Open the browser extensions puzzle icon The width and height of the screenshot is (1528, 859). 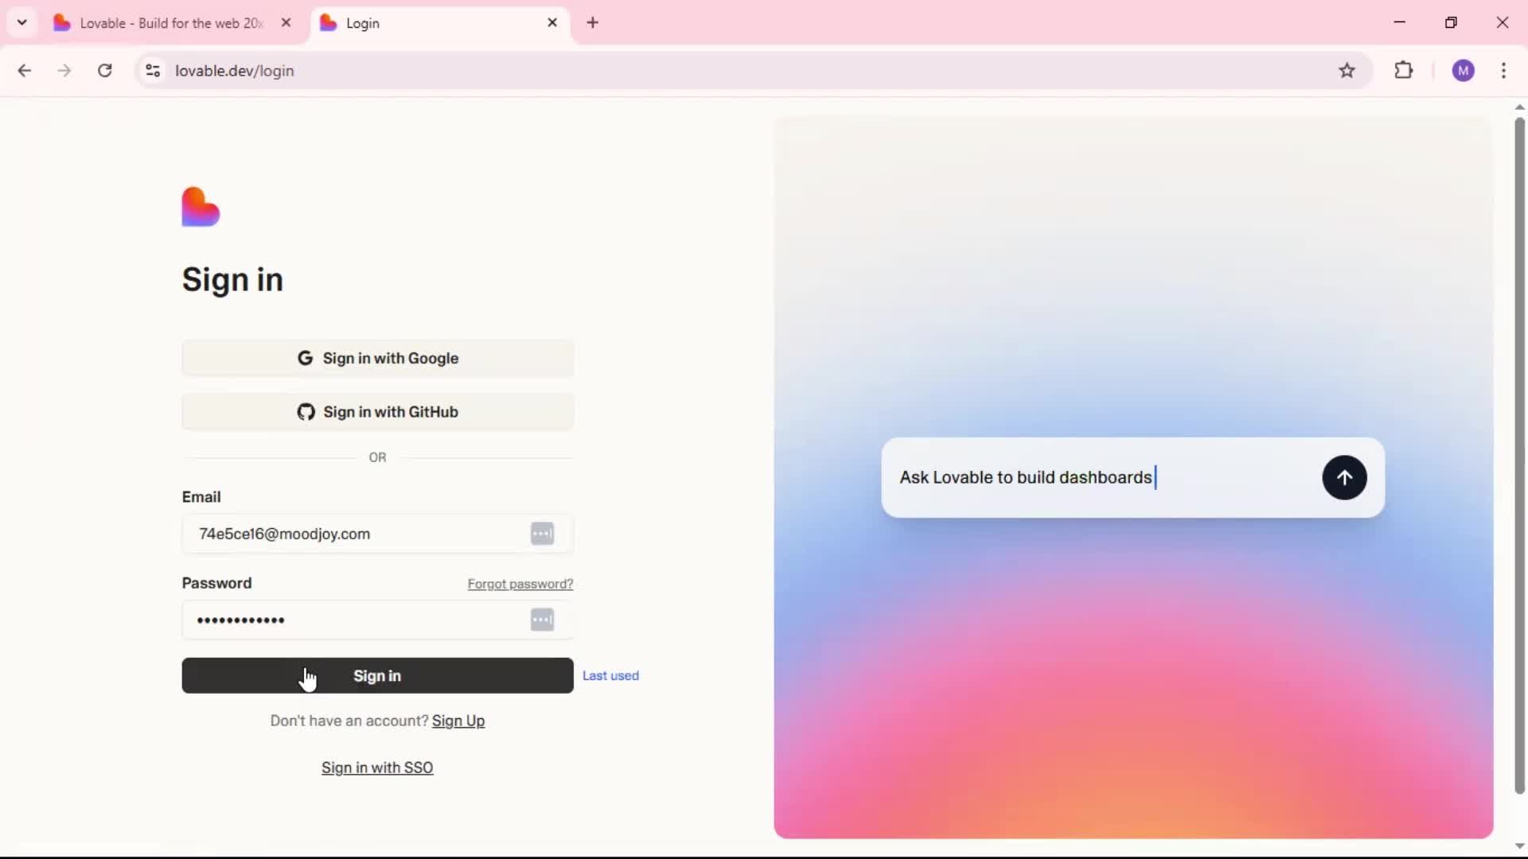tap(1404, 71)
